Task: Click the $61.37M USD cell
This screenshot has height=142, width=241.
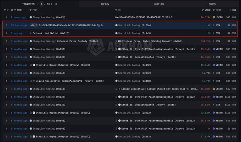Action: tap(231, 136)
